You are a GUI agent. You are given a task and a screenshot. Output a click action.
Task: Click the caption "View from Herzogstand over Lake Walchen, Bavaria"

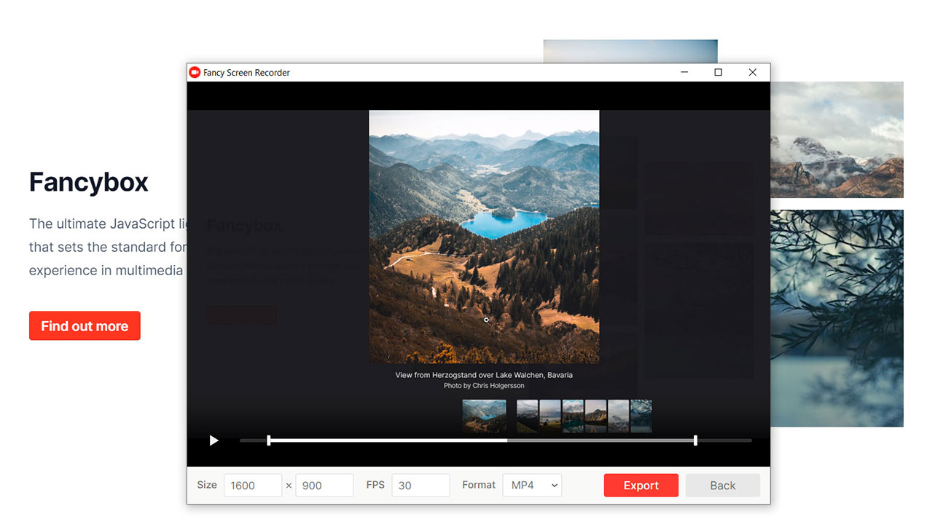click(x=484, y=375)
